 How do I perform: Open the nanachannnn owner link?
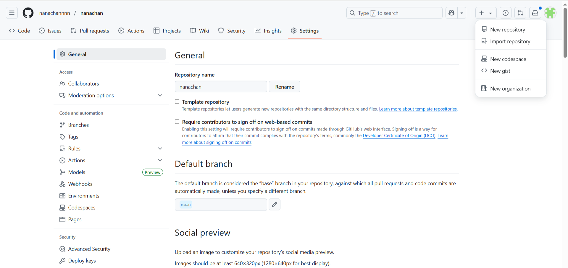(55, 13)
